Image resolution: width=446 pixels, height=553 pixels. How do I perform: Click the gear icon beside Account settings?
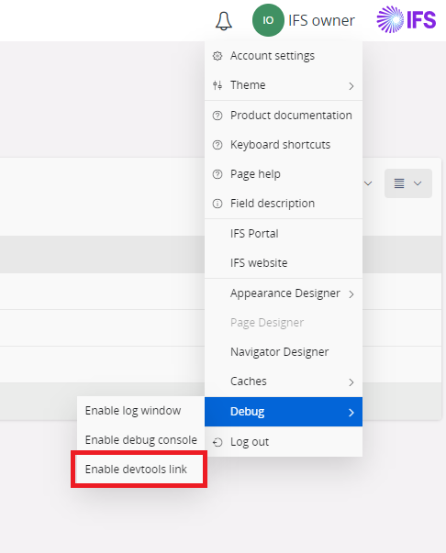(x=217, y=56)
